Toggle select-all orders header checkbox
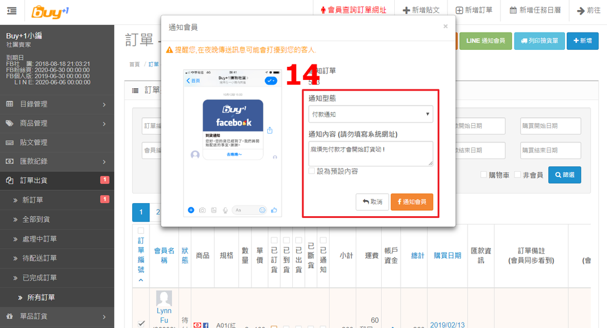Viewport: 607px width, 328px height. (x=141, y=231)
